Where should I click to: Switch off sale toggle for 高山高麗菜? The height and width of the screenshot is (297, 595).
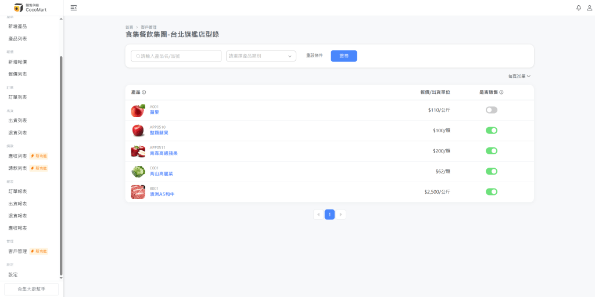pyautogui.click(x=492, y=172)
